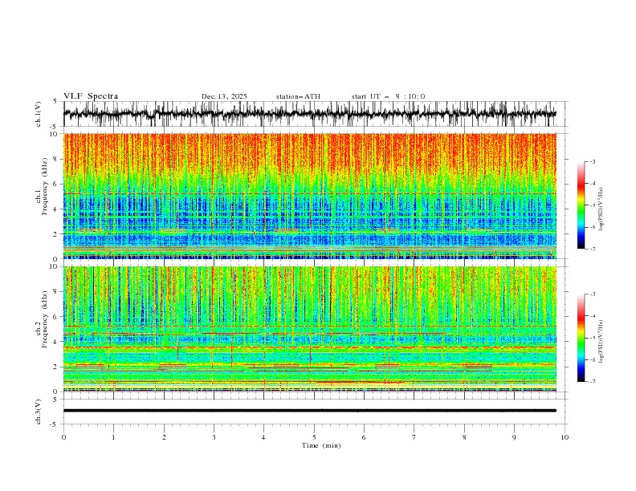
Task: Click the upper 'log(PSD)(V²/Hz)' colorbar label
Action: 601,209
